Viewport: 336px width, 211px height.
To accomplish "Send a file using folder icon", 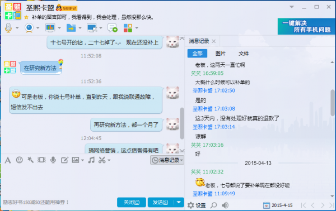I will tap(71, 28).
